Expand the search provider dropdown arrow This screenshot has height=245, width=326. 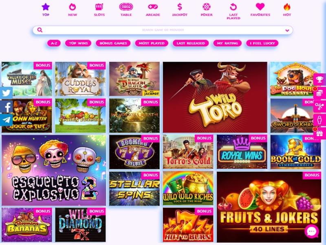point(287,30)
